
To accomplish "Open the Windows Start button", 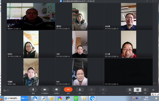I will click(x=1, y=98).
